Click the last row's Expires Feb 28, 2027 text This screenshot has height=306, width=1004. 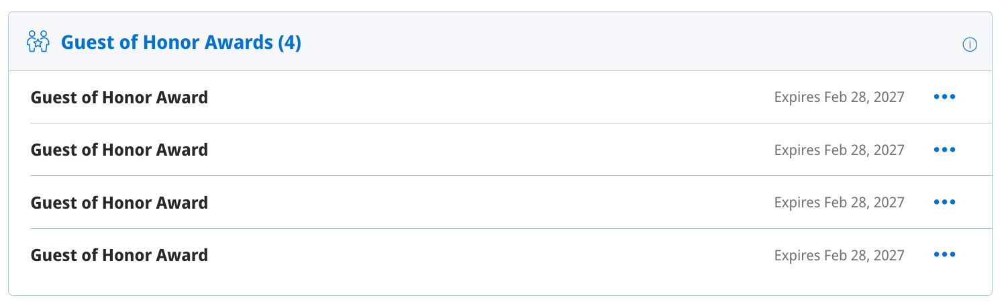point(839,255)
